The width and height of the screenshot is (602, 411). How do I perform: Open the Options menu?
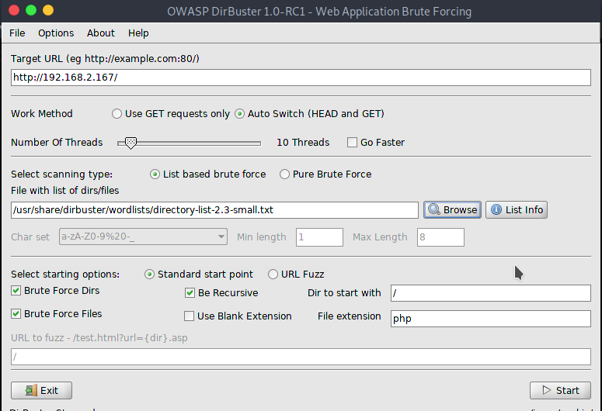click(56, 33)
